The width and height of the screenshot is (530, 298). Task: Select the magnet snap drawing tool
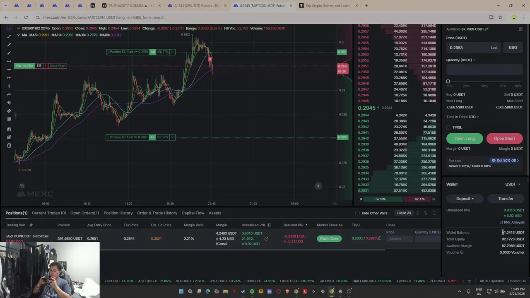pos(9,129)
